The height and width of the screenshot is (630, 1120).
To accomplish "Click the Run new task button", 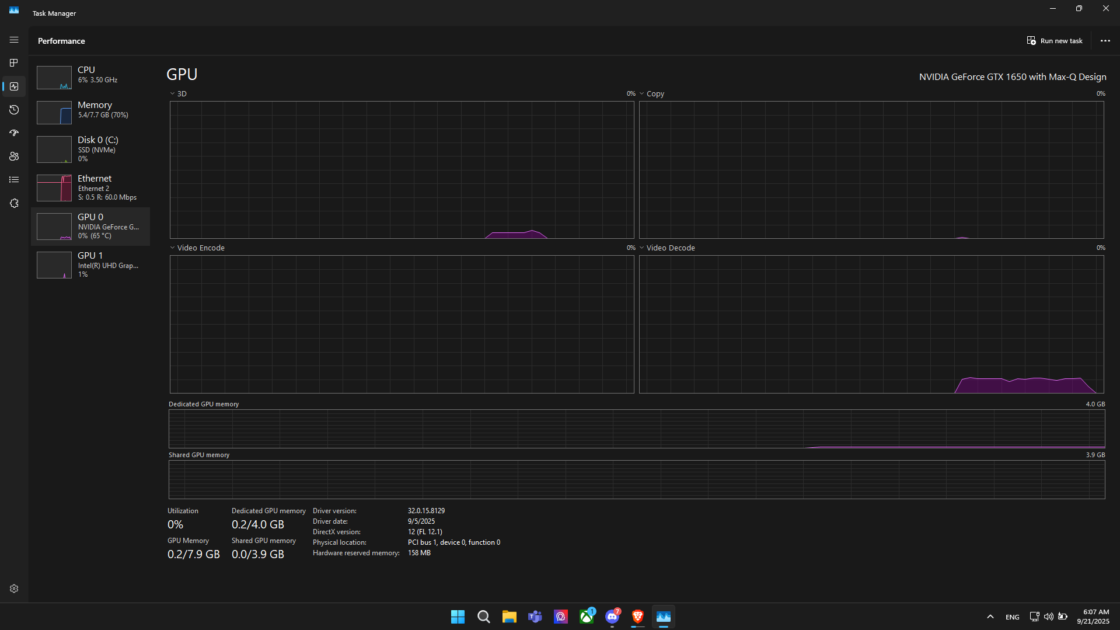I will 1055,41.
